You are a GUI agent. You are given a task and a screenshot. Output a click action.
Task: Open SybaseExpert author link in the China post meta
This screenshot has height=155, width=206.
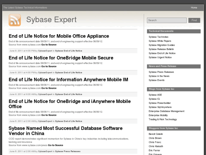coord(45,151)
